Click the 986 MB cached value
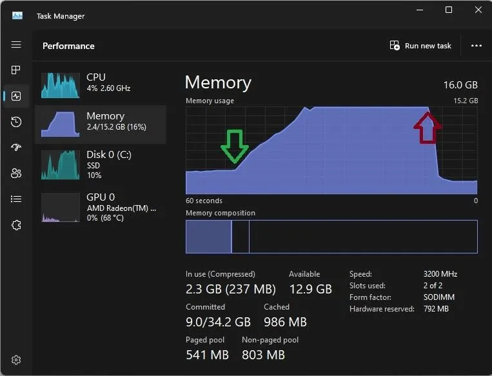 [285, 322]
